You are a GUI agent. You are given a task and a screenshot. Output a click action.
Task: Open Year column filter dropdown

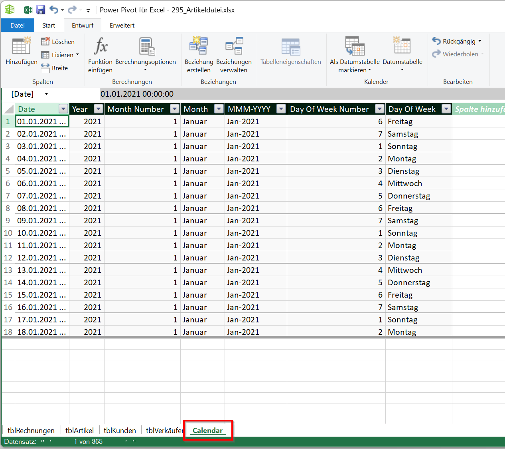(x=99, y=109)
